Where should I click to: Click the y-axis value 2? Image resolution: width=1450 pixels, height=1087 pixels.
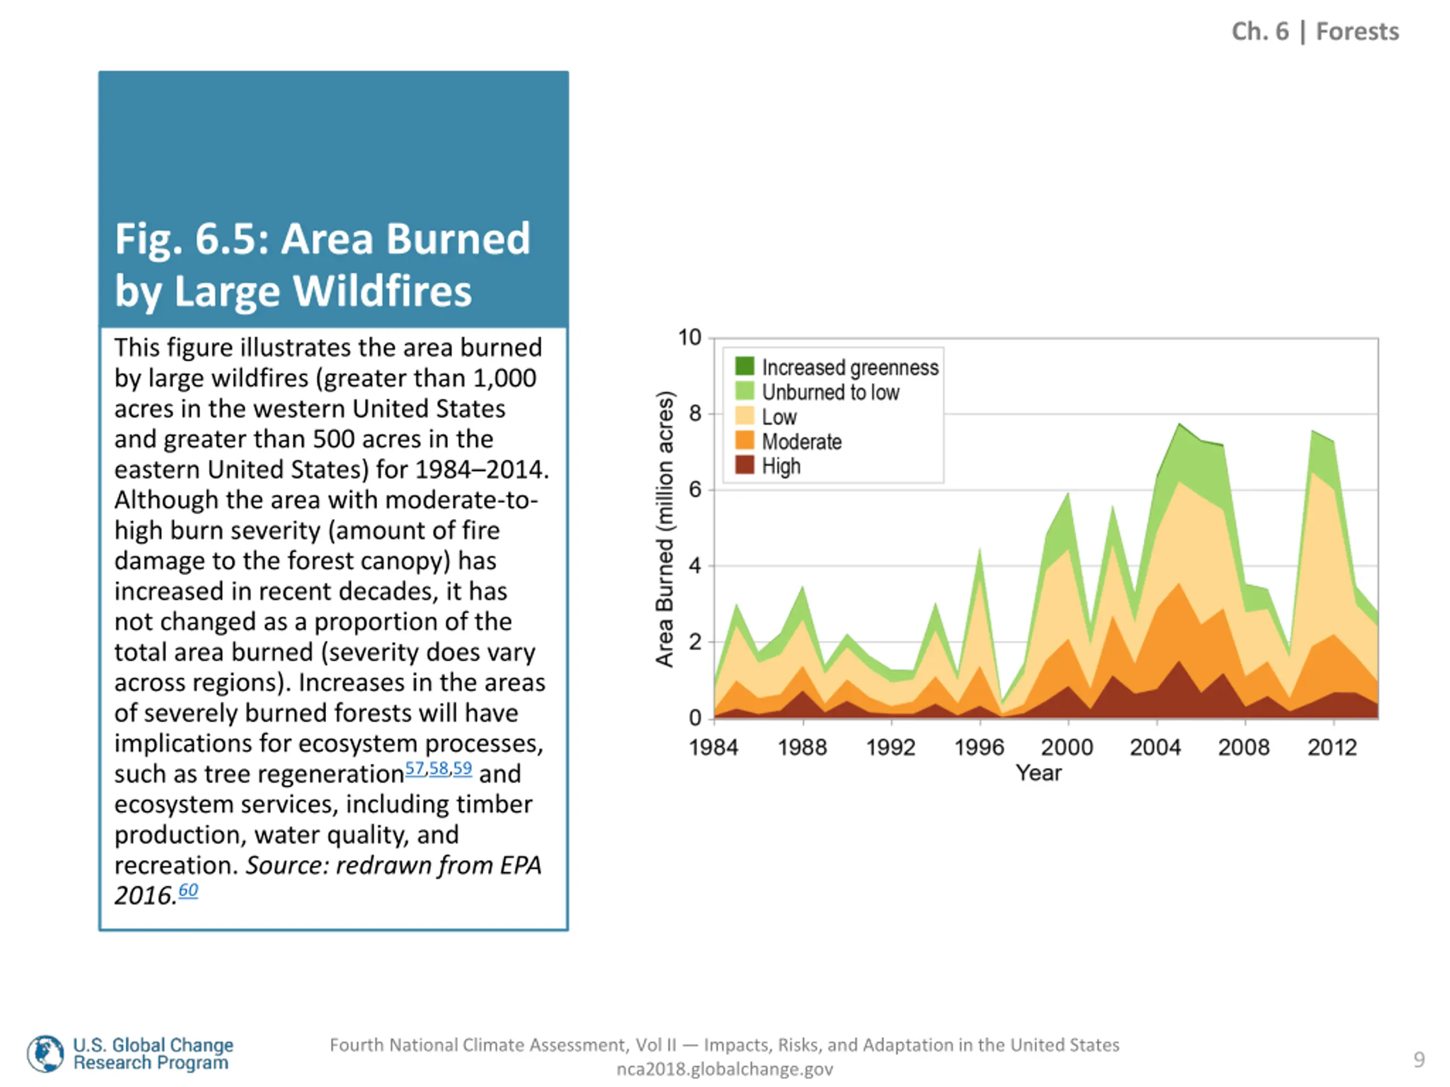695,641
